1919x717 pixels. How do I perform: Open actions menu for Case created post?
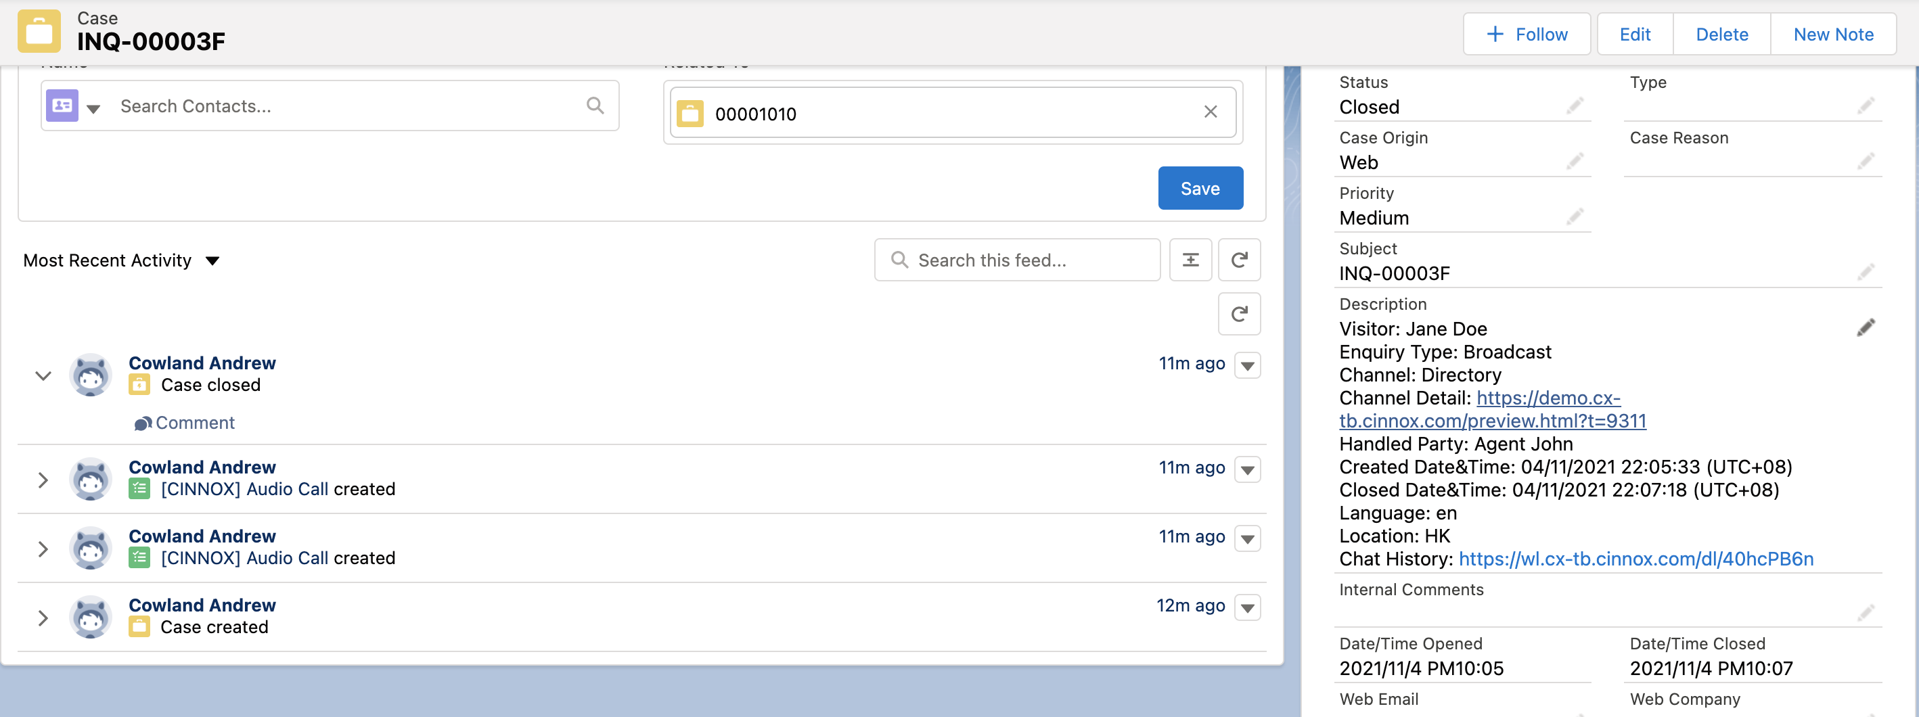coord(1248,607)
